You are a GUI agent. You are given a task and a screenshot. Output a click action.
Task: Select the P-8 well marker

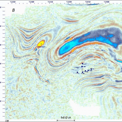pyautogui.click(x=91, y=69)
